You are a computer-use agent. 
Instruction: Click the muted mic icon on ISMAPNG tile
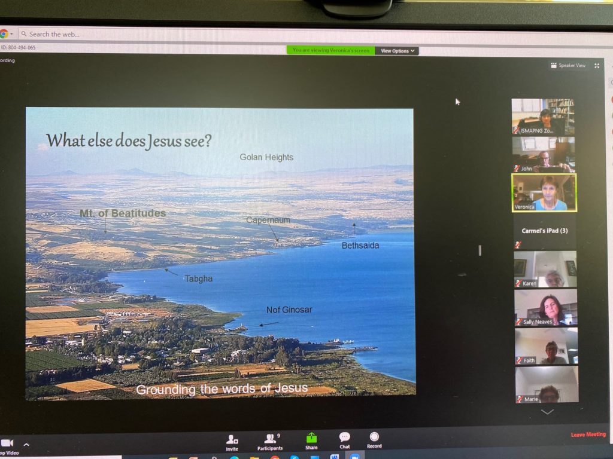(x=516, y=131)
